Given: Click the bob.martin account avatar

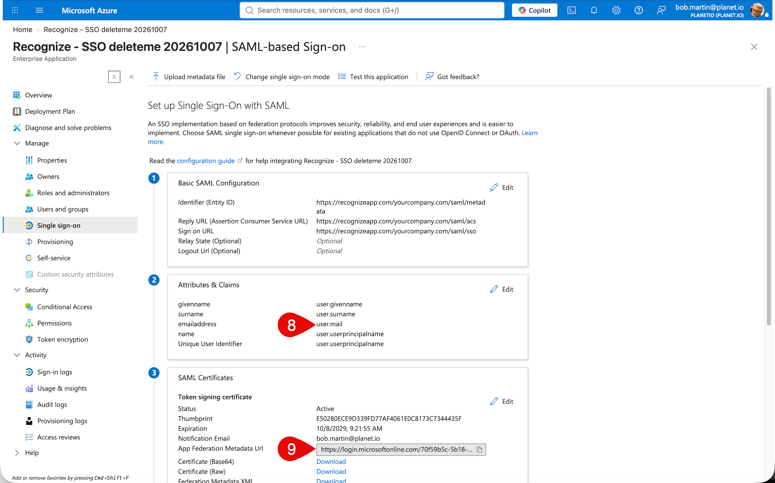Looking at the screenshot, I should pos(757,10).
